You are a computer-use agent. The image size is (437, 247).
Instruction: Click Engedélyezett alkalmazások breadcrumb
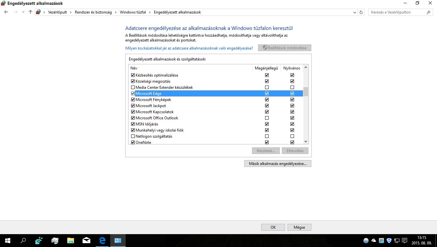pyautogui.click(x=177, y=12)
